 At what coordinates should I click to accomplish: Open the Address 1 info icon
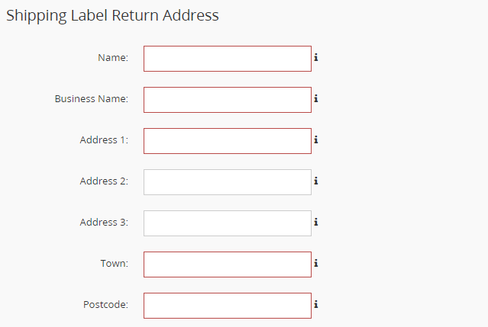click(x=316, y=139)
